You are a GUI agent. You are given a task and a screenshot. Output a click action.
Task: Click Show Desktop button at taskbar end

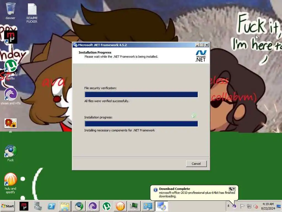279,206
